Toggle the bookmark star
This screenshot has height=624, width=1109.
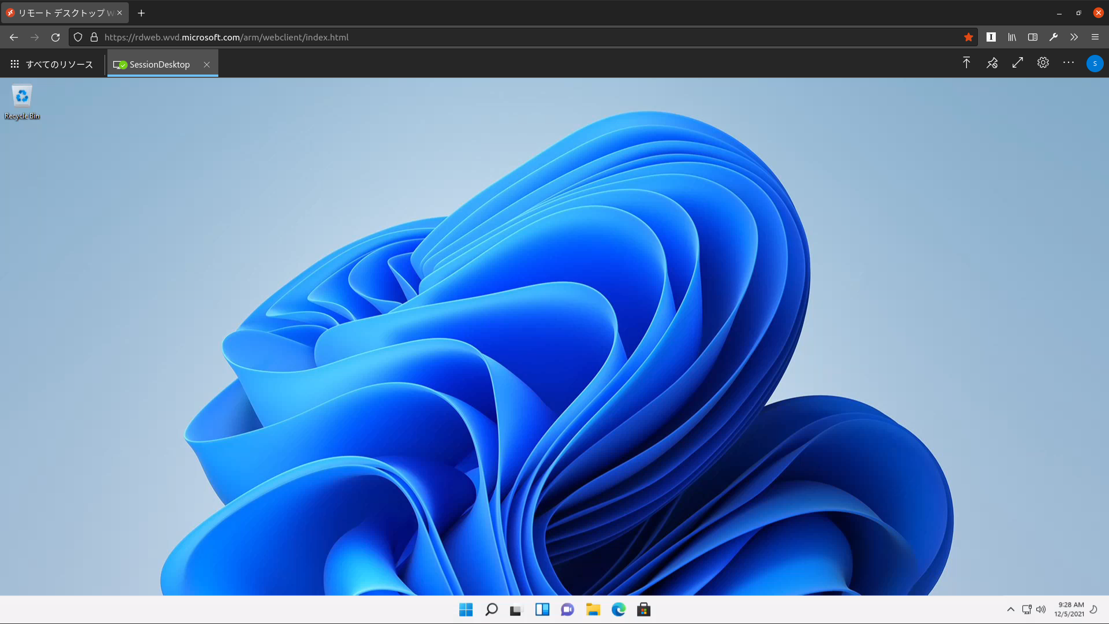[969, 37]
